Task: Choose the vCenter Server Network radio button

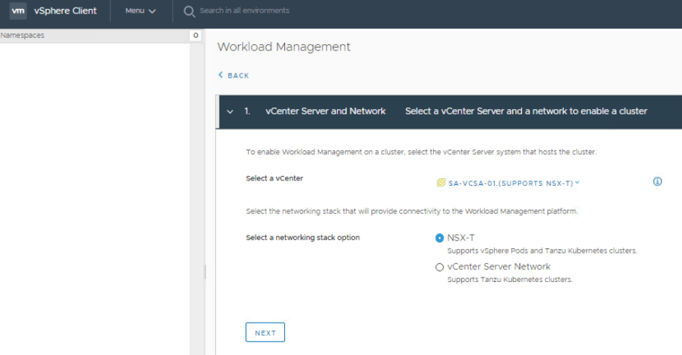Action: click(x=440, y=267)
